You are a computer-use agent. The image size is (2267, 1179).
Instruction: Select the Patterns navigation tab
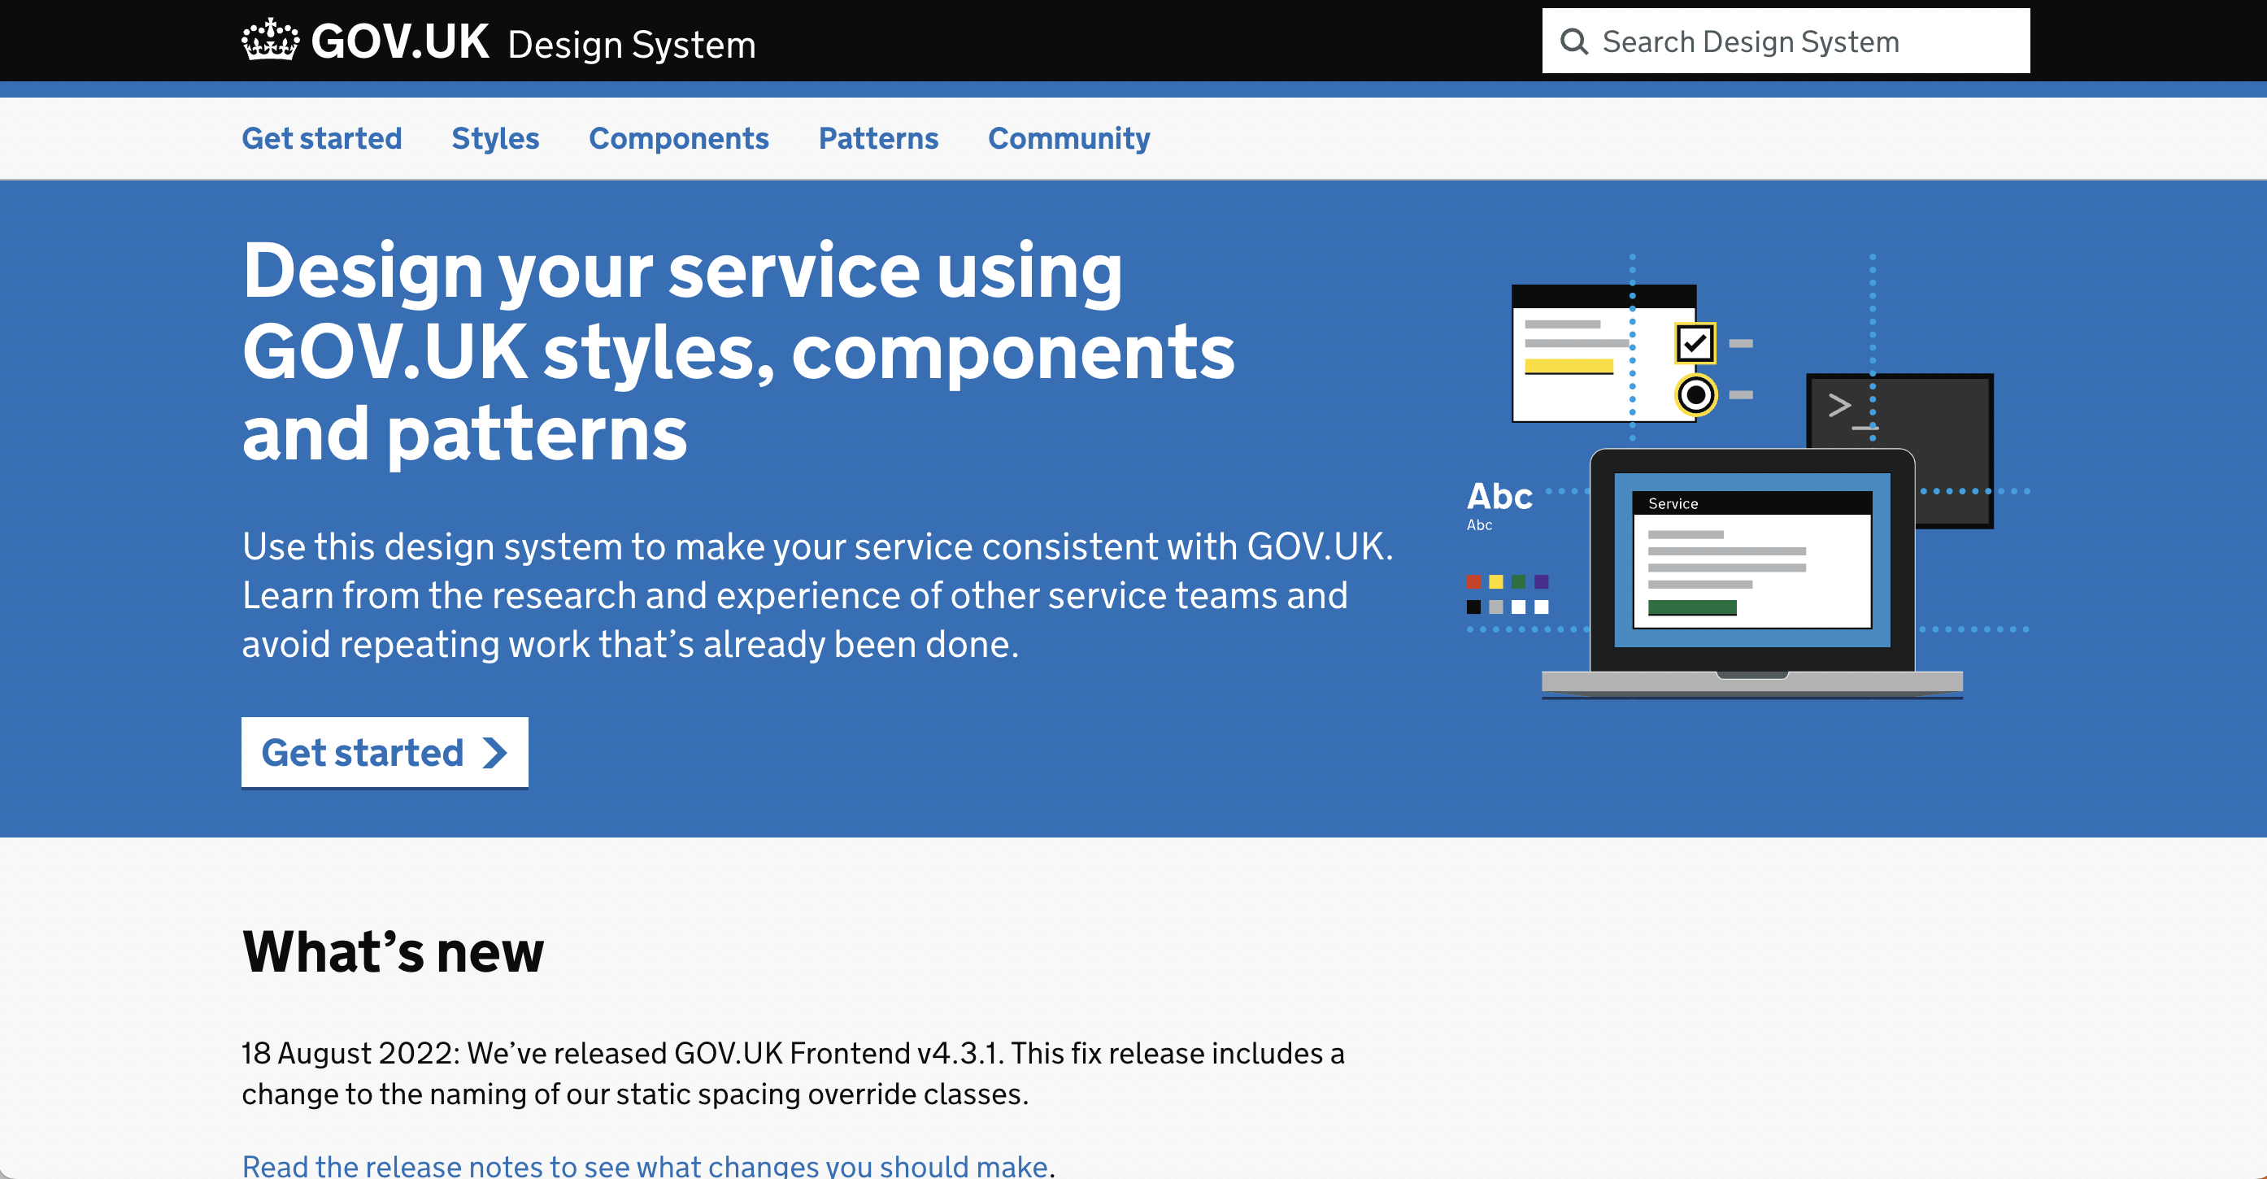pos(879,138)
